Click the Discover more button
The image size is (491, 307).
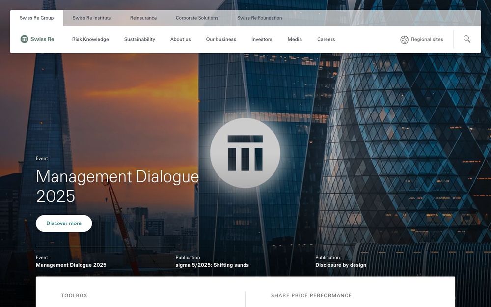pyautogui.click(x=63, y=223)
